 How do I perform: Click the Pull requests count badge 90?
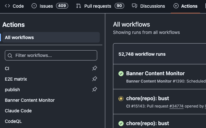pos(119,6)
